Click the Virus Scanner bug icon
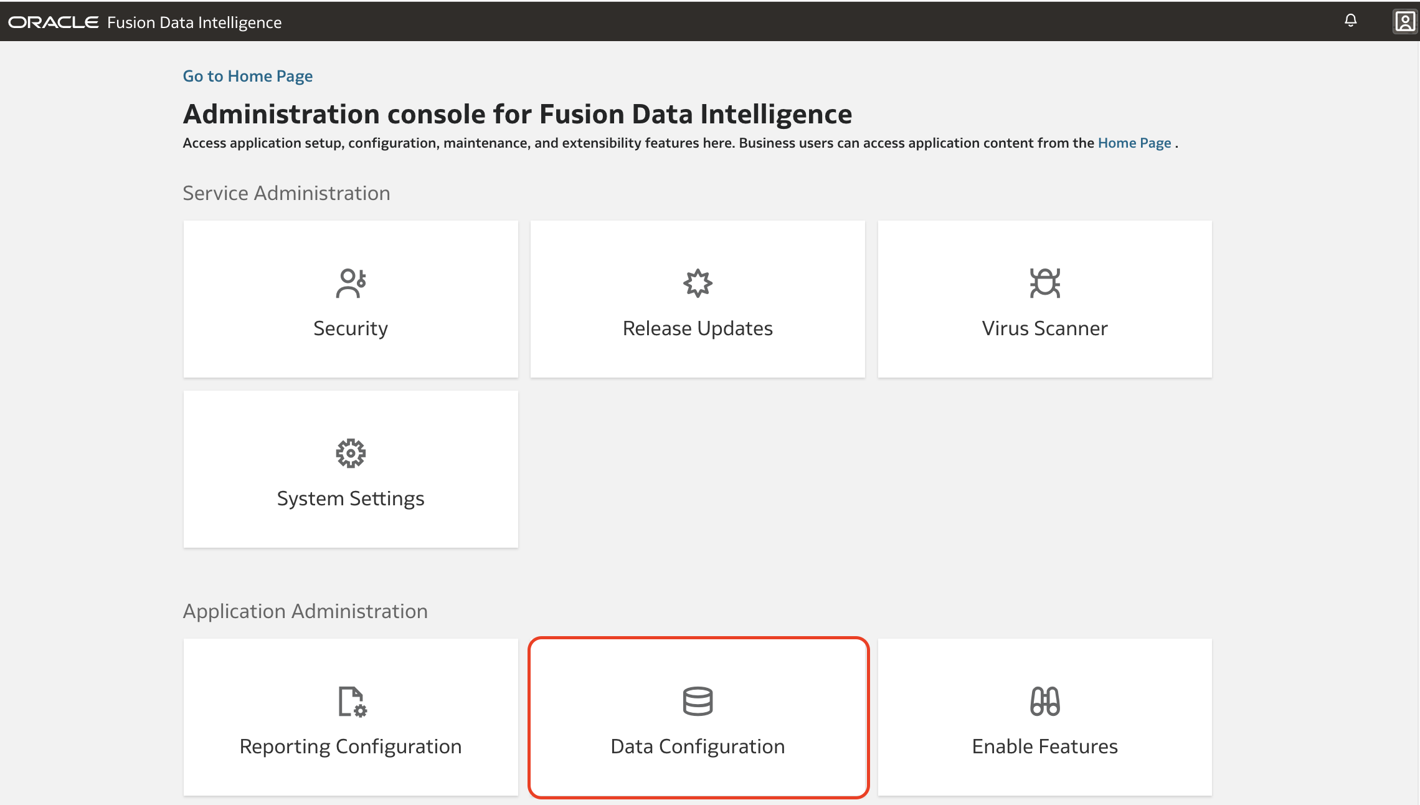 click(x=1044, y=283)
